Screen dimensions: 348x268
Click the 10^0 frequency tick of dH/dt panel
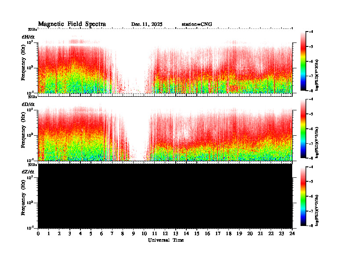pos(30,68)
